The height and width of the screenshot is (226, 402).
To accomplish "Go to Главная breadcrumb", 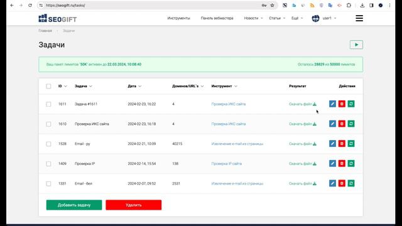I will 45,31.
